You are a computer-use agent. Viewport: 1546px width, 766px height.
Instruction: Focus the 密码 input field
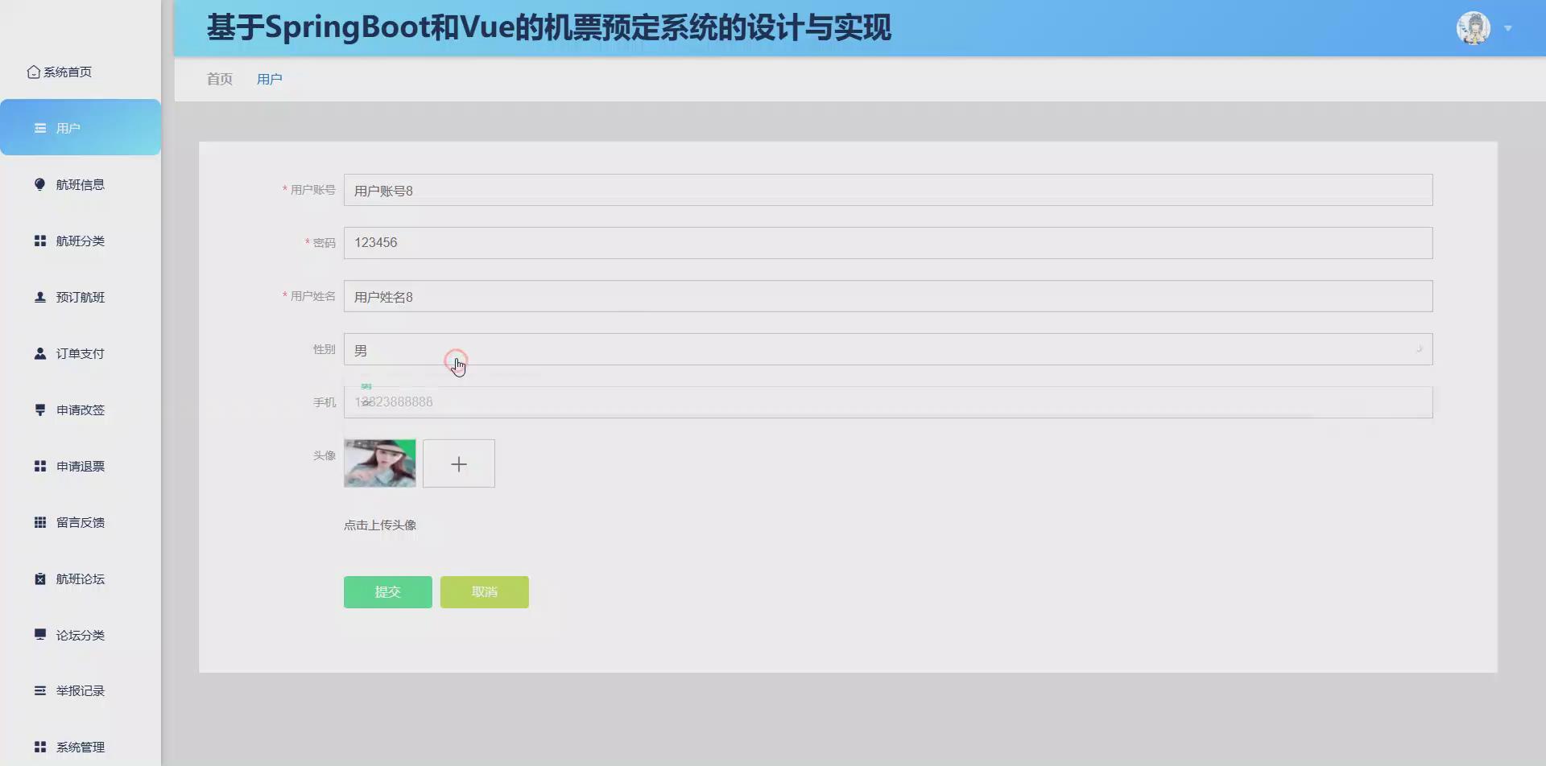click(x=888, y=243)
